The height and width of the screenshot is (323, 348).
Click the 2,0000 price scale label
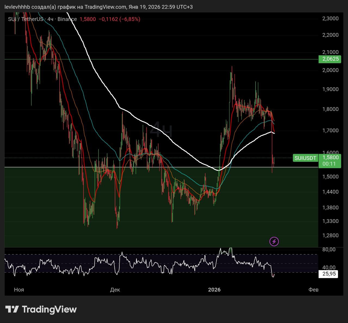(330, 70)
